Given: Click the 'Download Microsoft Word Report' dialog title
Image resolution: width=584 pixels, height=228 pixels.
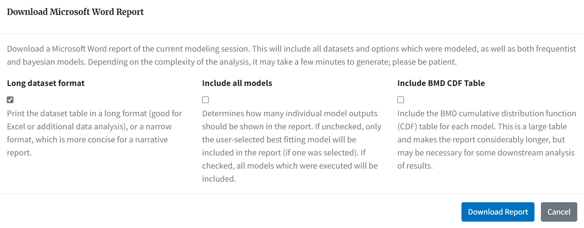Looking at the screenshot, I should tap(75, 12).
